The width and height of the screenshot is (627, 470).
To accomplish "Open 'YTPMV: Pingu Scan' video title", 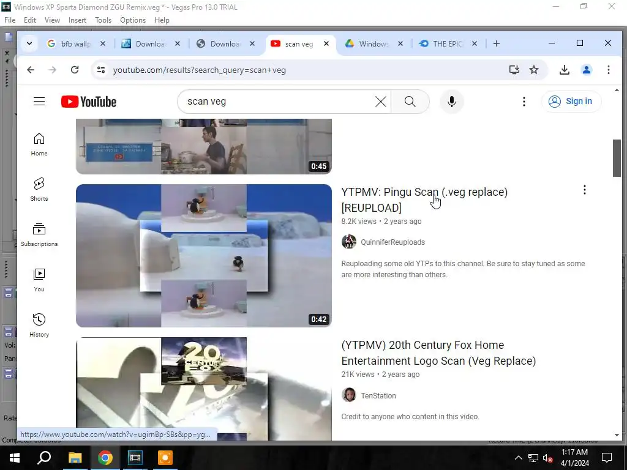I will tap(424, 200).
